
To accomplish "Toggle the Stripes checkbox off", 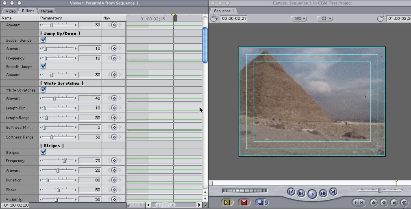I will (x=43, y=152).
